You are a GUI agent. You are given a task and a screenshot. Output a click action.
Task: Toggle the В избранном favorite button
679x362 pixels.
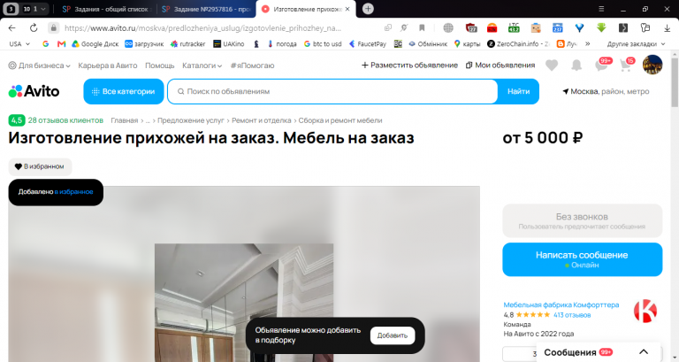point(40,166)
